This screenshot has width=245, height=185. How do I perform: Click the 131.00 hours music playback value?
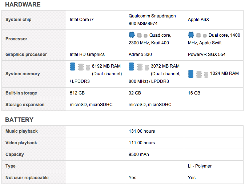coord(142,131)
